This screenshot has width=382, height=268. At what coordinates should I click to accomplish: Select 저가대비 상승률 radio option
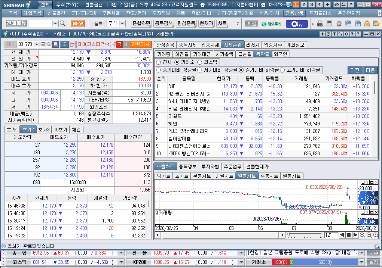coord(199,70)
